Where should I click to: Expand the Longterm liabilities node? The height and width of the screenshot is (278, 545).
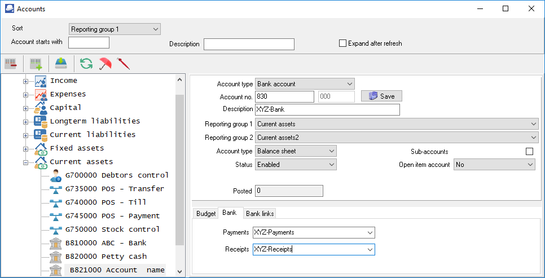click(25, 122)
